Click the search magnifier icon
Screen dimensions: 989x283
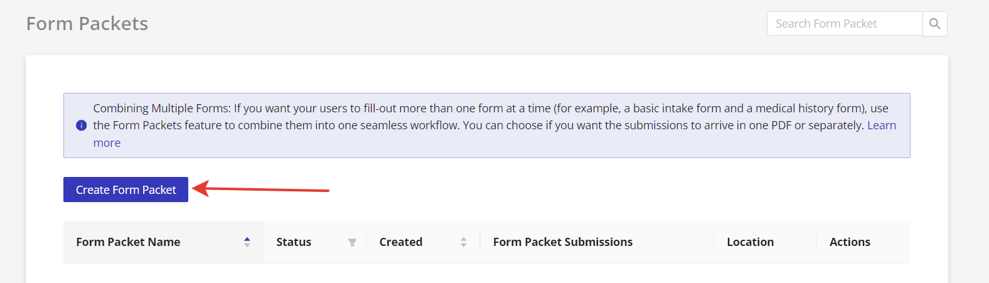click(934, 24)
